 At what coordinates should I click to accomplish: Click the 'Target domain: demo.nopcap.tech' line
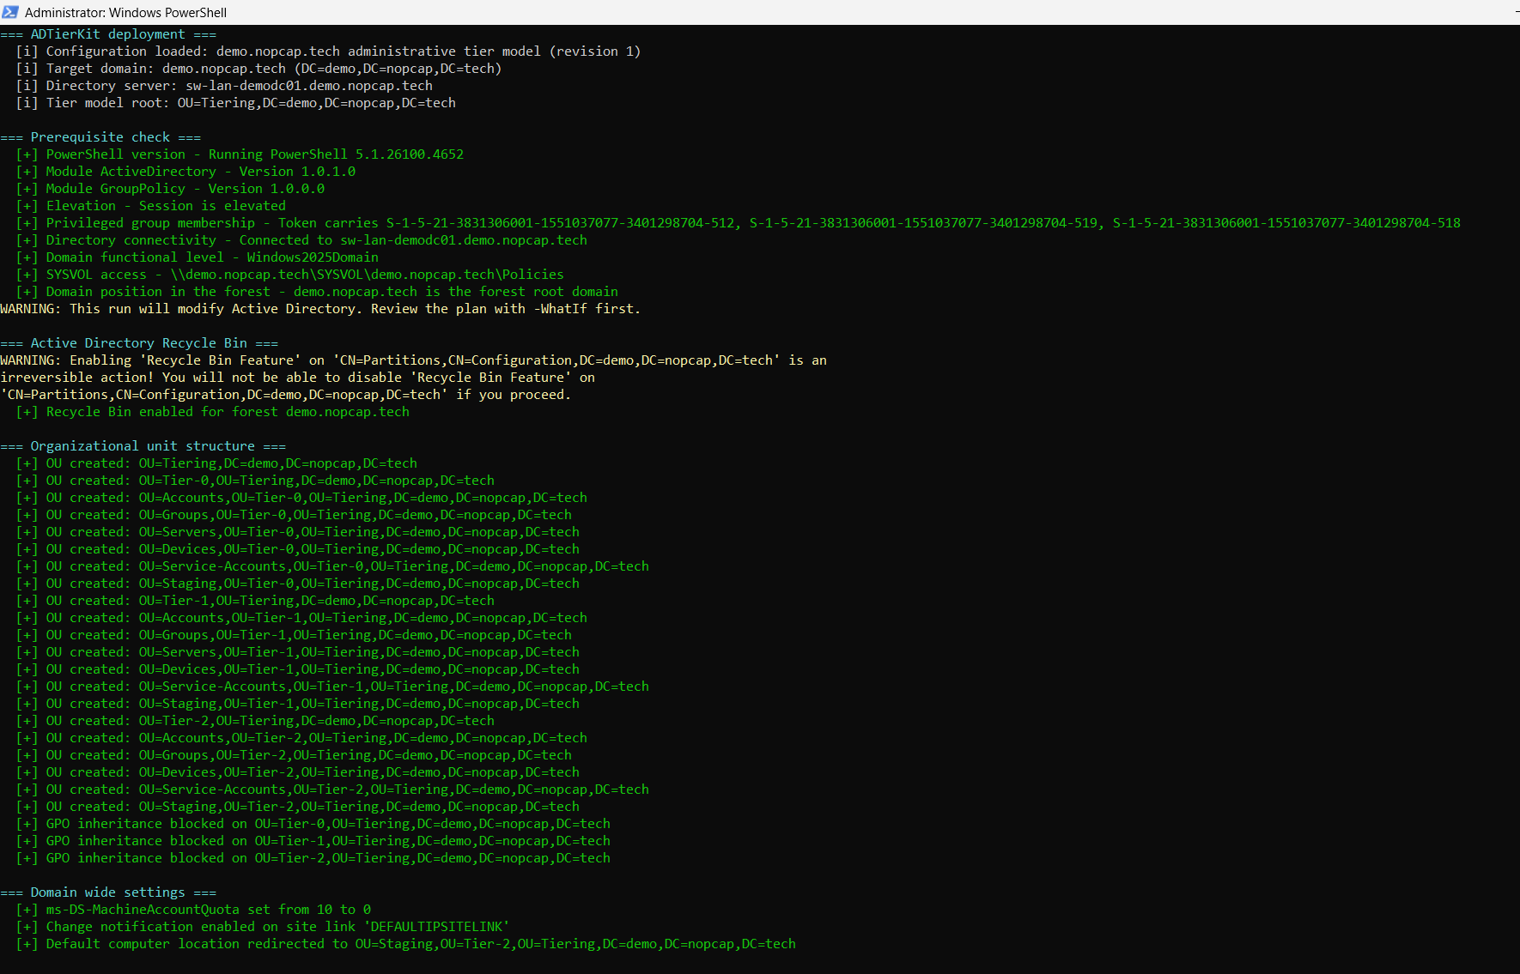(258, 69)
